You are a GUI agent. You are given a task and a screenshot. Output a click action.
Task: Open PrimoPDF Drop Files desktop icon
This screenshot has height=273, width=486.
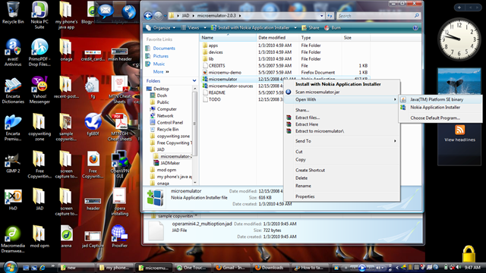(39, 52)
